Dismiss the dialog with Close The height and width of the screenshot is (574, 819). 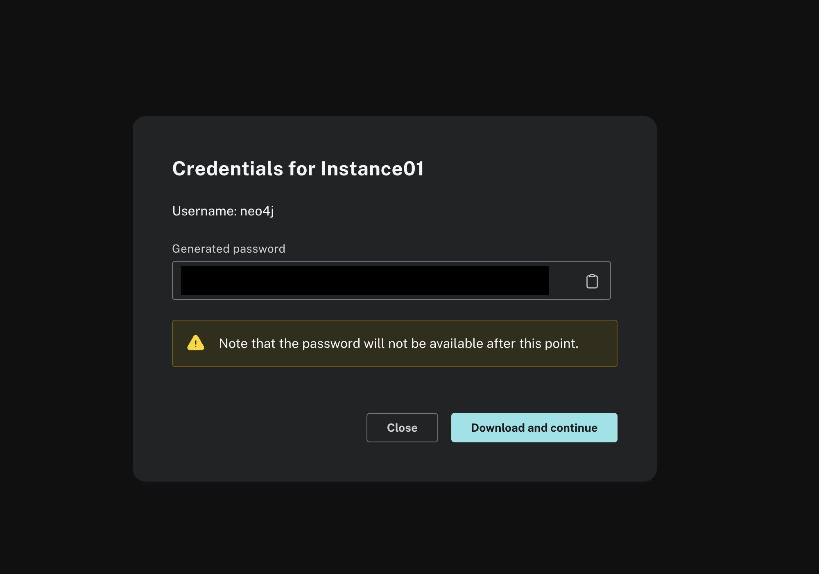402,427
